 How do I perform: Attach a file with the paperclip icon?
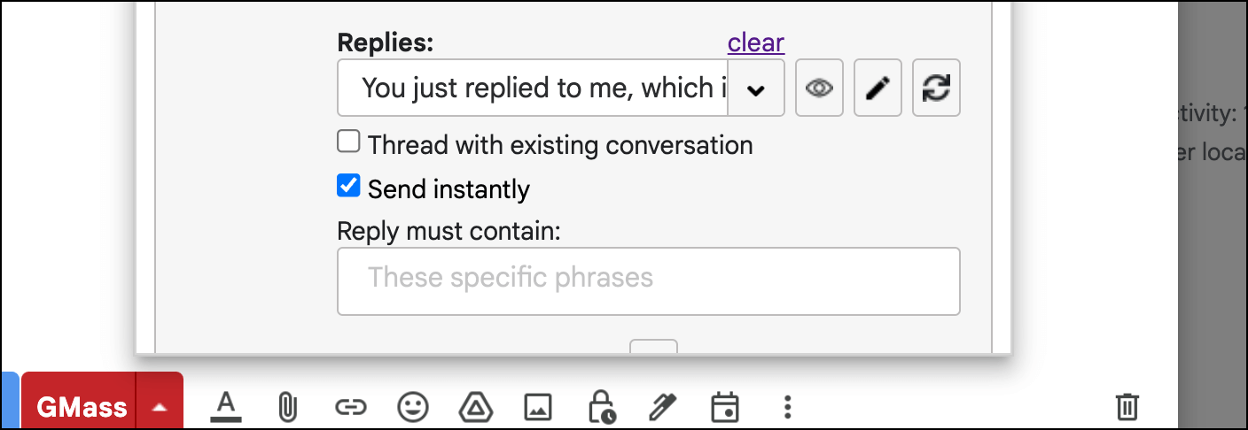click(x=287, y=407)
